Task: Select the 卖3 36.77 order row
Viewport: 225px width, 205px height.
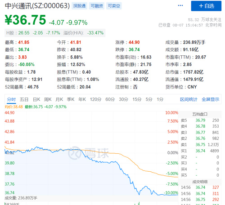Action: (200, 133)
